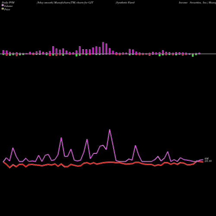Click the 28.10 price value label
Image resolution: width=216 pixels, height=216 pixels.
pos(208,161)
